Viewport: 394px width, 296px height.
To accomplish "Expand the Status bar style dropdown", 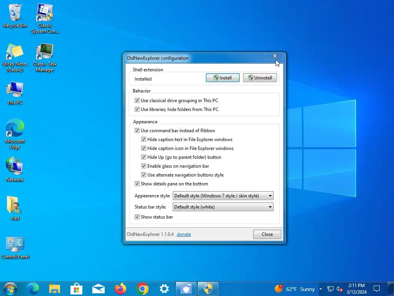I will [223, 207].
